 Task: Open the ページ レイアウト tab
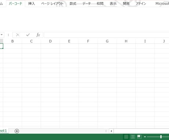[x=52, y=4]
